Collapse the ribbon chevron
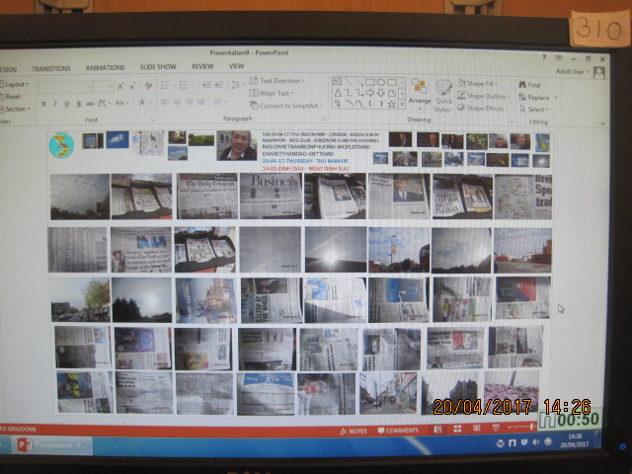The height and width of the screenshot is (474, 632). coord(602,123)
